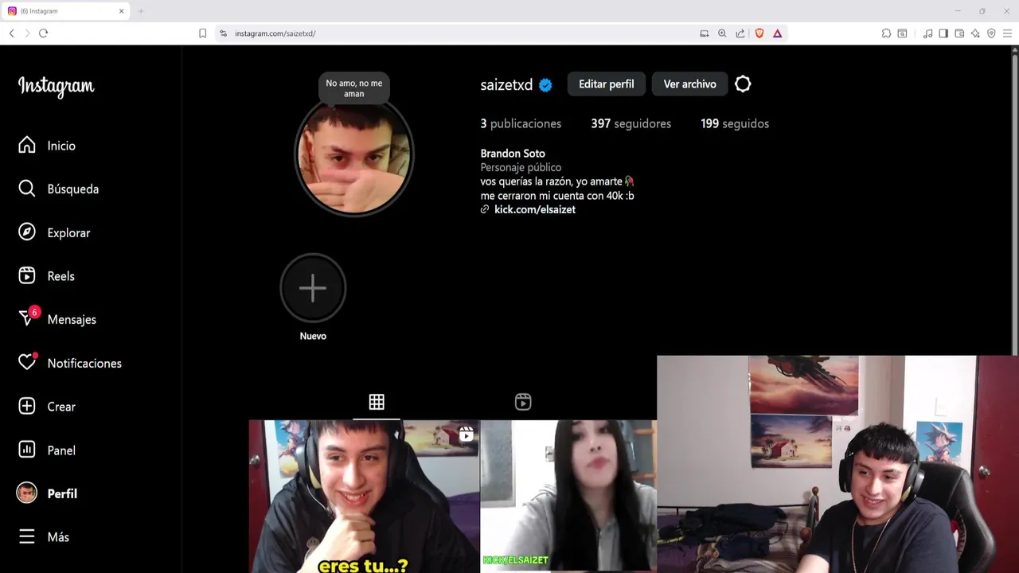Click Ver archivo button
Viewport: 1019px width, 573px height.
[689, 84]
